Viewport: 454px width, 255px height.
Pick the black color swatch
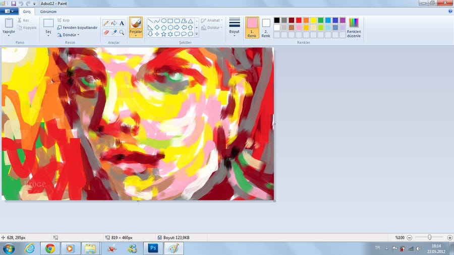coord(277,20)
